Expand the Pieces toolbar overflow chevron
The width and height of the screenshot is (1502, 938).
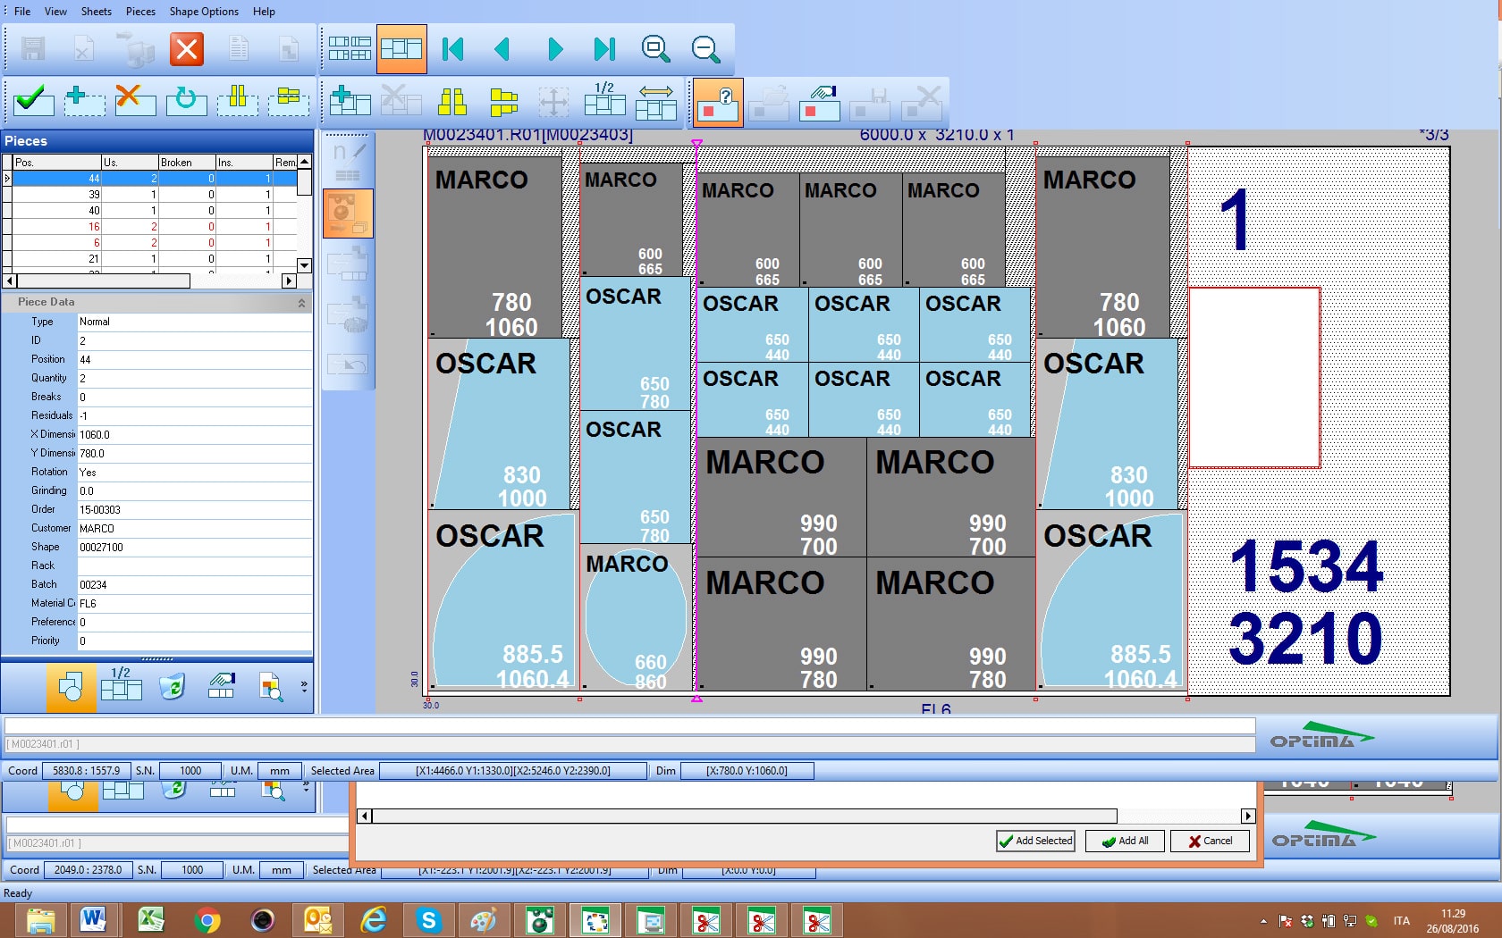pos(304,686)
